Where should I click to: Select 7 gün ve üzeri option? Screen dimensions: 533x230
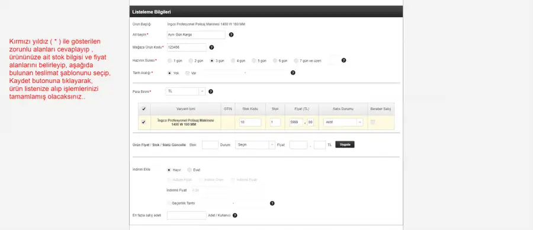click(297, 60)
